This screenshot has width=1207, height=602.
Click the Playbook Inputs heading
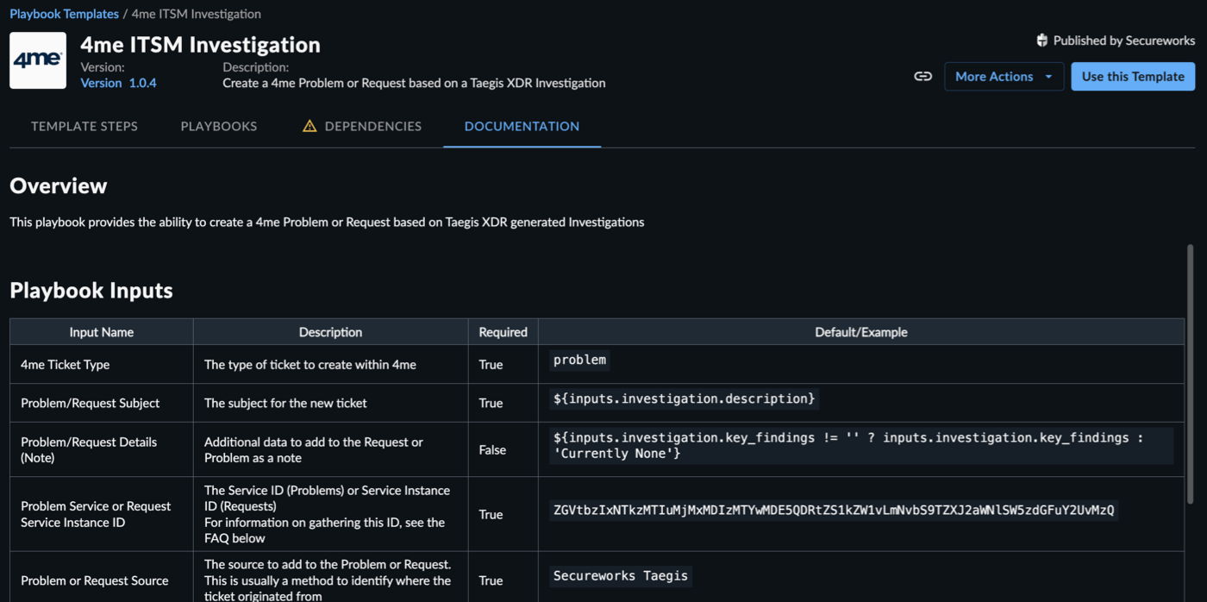tap(91, 291)
